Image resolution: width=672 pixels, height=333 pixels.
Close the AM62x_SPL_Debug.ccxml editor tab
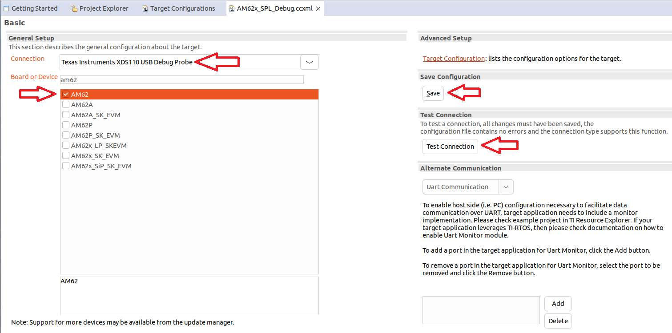[x=318, y=8]
